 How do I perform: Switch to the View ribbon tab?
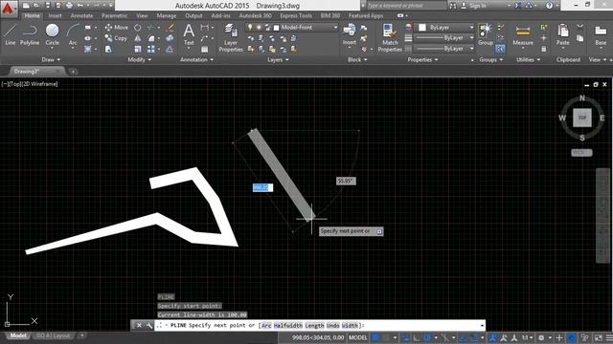click(142, 15)
